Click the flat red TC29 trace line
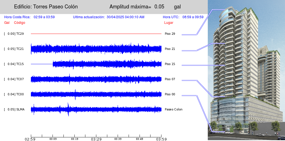 point(96,34)
